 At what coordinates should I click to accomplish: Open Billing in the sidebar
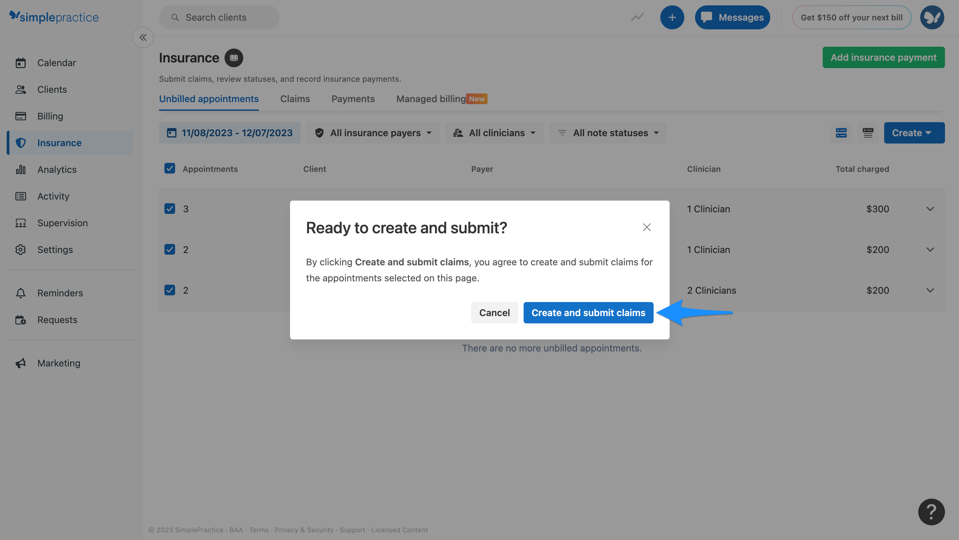[x=50, y=116]
